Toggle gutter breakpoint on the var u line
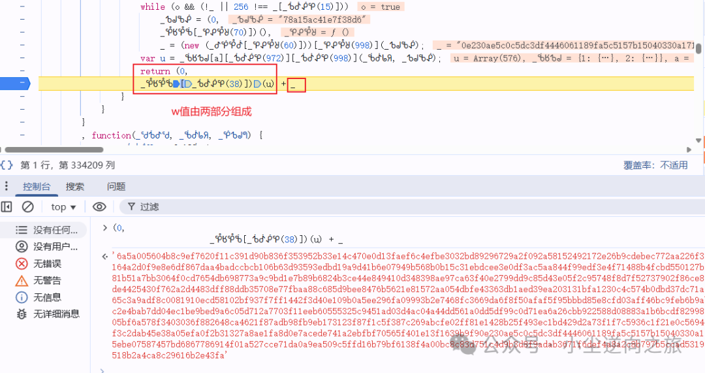The image size is (705, 373). (x=22, y=57)
